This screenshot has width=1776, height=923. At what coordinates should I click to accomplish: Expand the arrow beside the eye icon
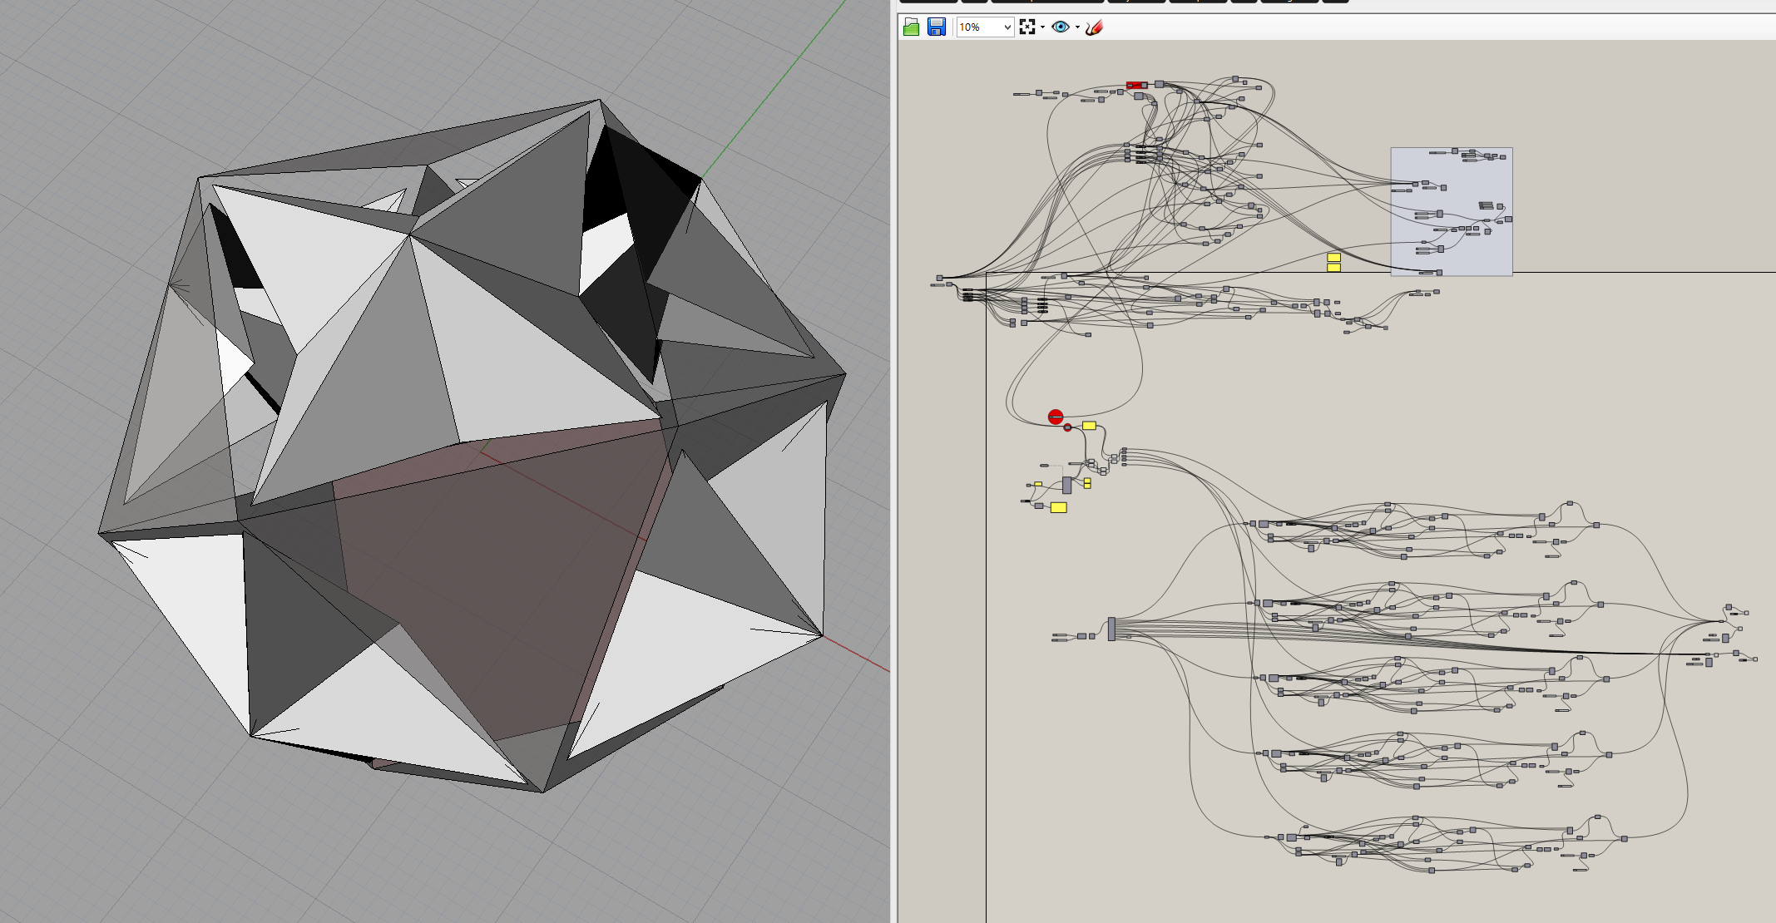[1077, 27]
